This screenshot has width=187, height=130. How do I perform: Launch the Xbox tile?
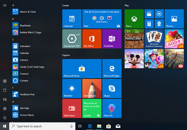[x=134, y=19]
